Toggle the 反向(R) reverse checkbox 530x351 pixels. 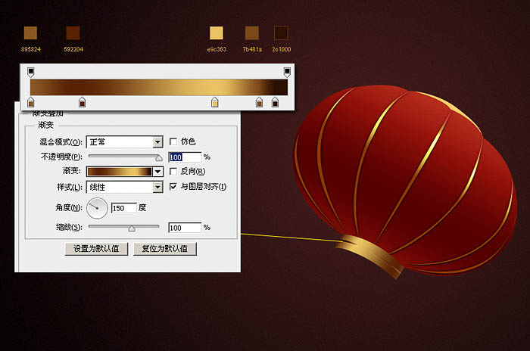point(173,171)
